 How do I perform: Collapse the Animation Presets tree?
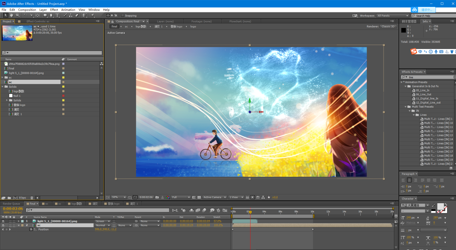click(x=402, y=82)
